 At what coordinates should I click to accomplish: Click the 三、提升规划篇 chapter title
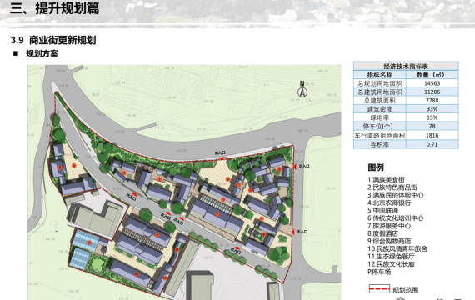click(54, 8)
